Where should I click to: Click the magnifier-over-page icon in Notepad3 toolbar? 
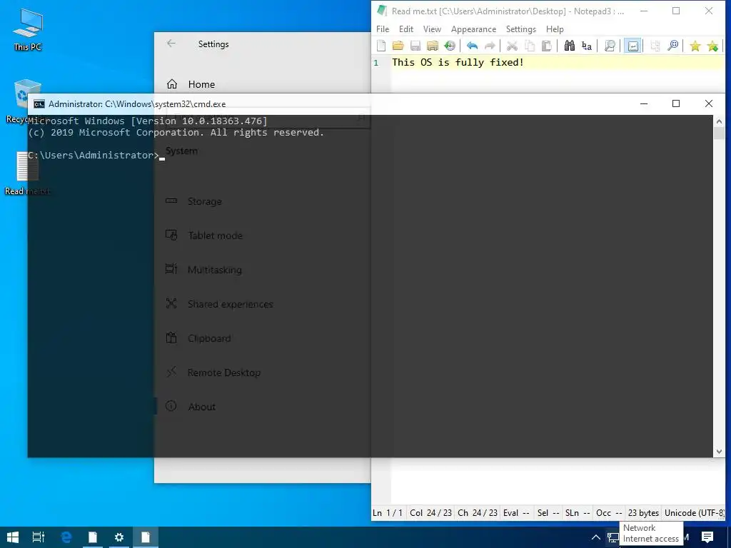(x=610, y=46)
